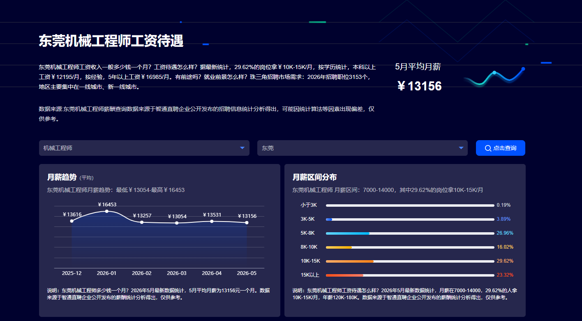Click the 5K-8K distribution bar

pyautogui.click(x=410, y=233)
